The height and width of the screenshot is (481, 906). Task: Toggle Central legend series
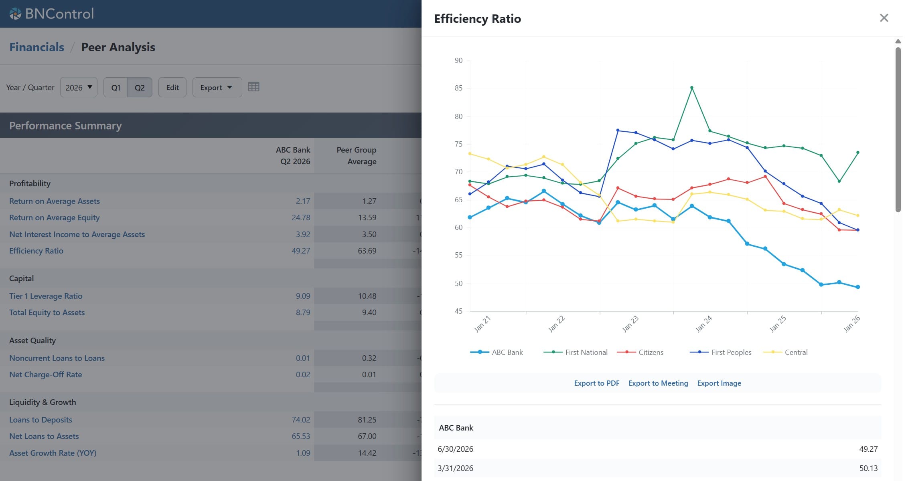pyautogui.click(x=785, y=352)
